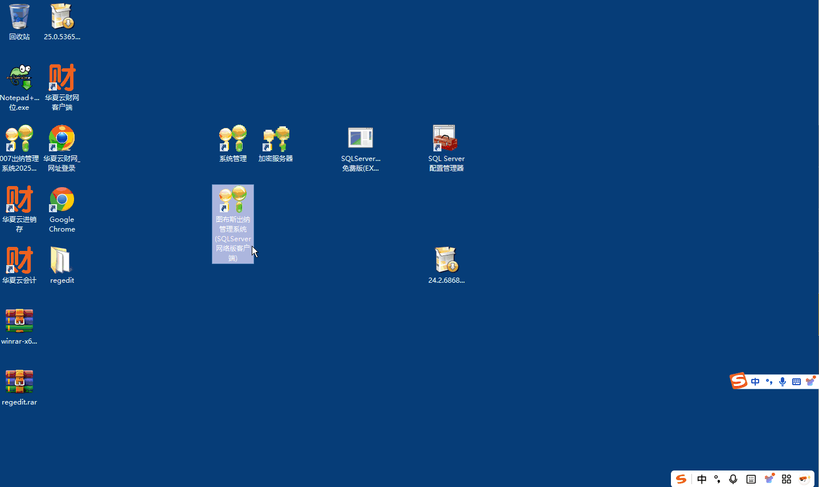Open Sogou toolbox four-squares grid icon

click(x=787, y=479)
